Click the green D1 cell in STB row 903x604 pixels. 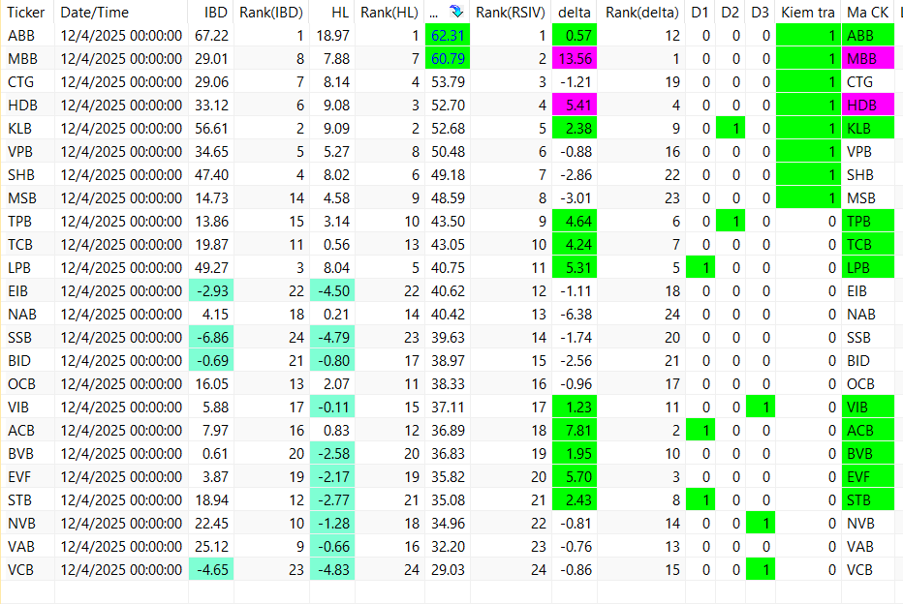coord(701,500)
